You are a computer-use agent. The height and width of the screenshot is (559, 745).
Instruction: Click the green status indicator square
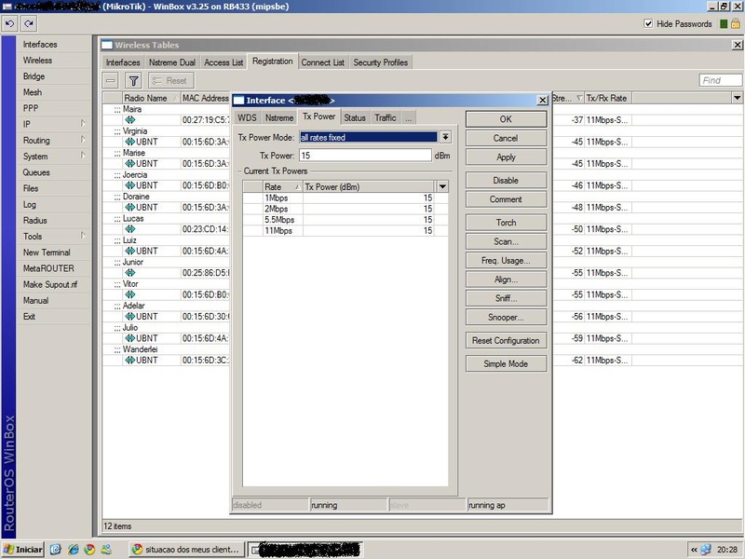click(724, 24)
